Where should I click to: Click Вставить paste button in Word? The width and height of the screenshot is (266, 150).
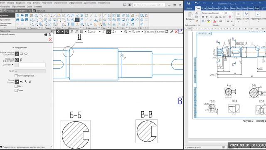pyautogui.click(x=190, y=17)
